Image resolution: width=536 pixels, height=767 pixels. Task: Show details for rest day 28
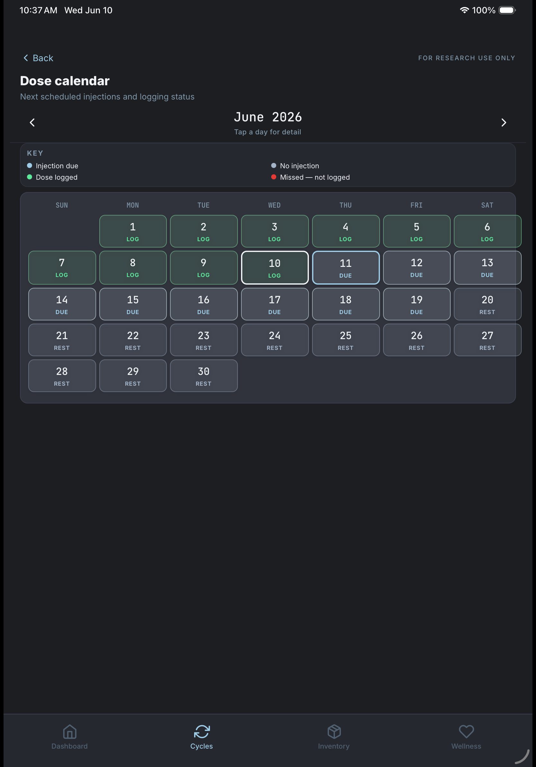coord(62,375)
